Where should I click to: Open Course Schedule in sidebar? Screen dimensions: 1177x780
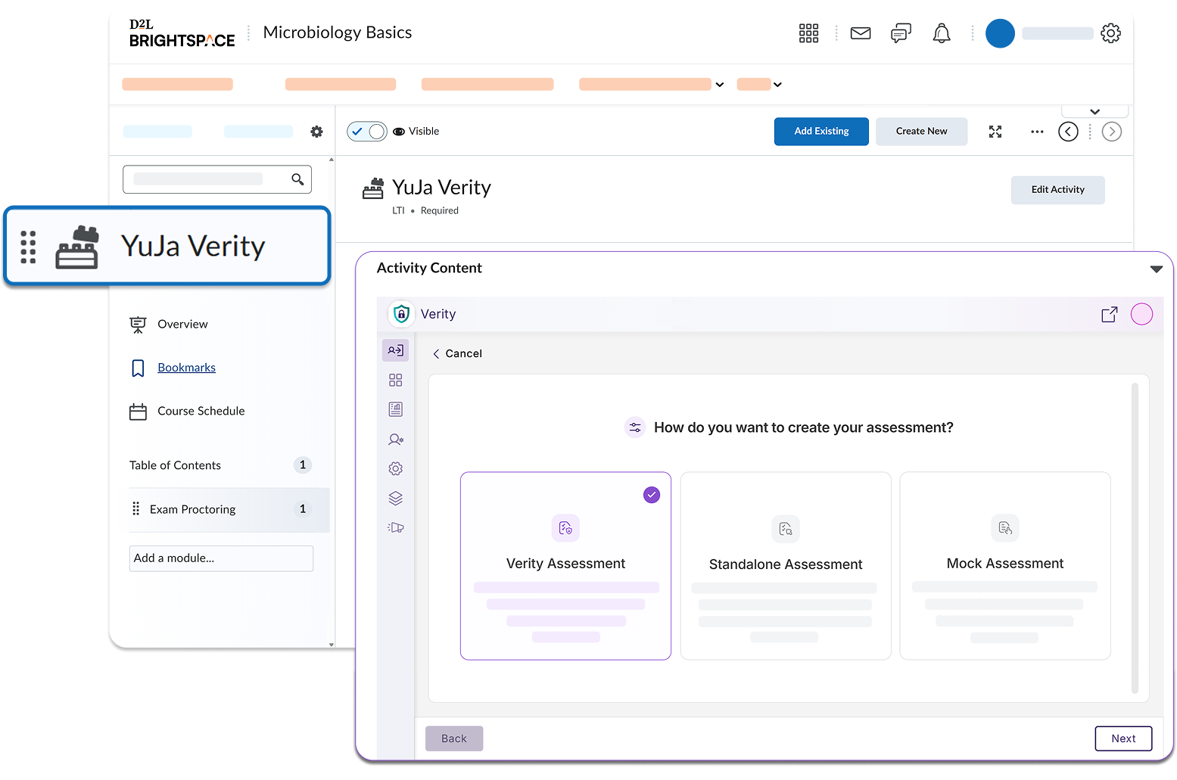point(201,412)
